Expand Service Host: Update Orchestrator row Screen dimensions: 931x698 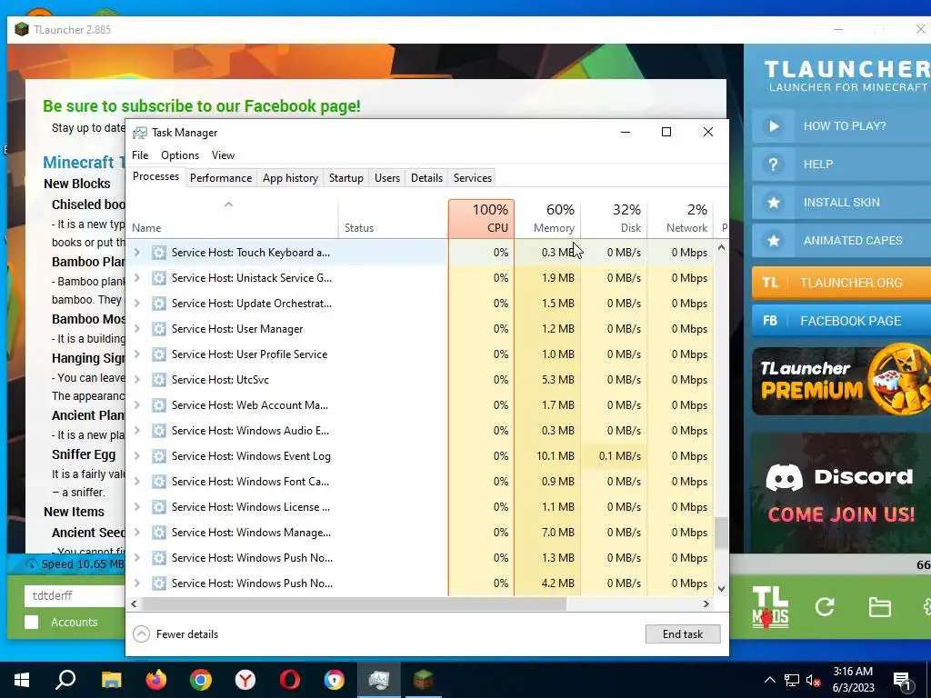pos(137,304)
